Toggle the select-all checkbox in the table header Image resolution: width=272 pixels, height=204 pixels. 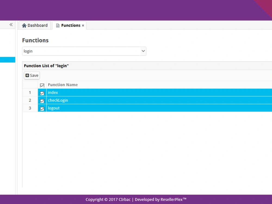pos(42,85)
